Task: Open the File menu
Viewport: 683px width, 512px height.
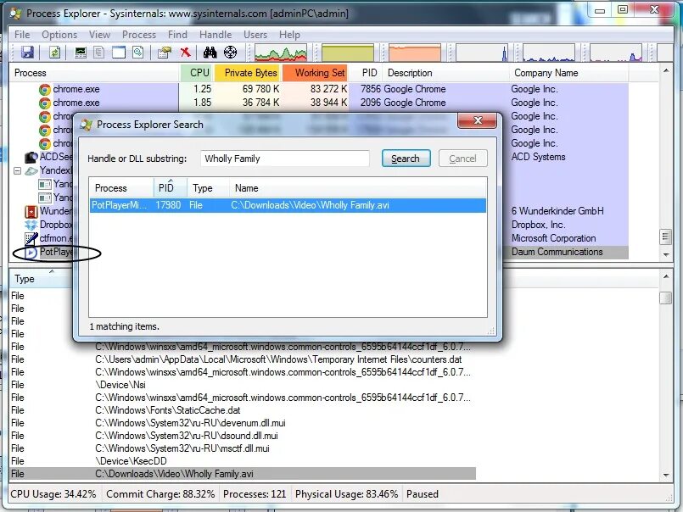Action: pos(22,35)
